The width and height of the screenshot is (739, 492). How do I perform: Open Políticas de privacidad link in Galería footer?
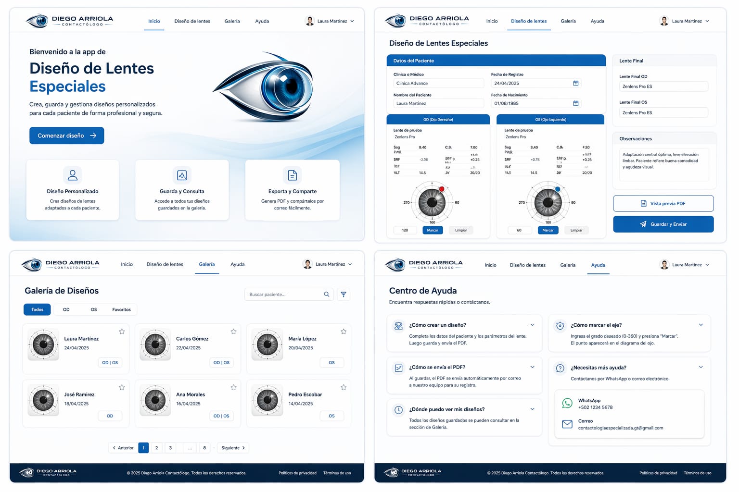297,473
